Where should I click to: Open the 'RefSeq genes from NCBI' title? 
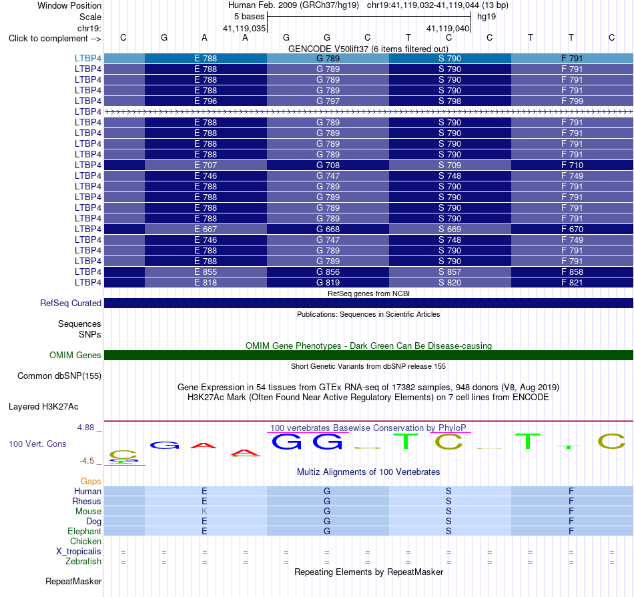368,294
